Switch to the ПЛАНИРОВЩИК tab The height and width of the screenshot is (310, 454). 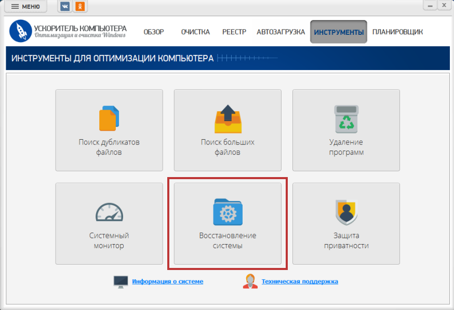click(x=397, y=32)
